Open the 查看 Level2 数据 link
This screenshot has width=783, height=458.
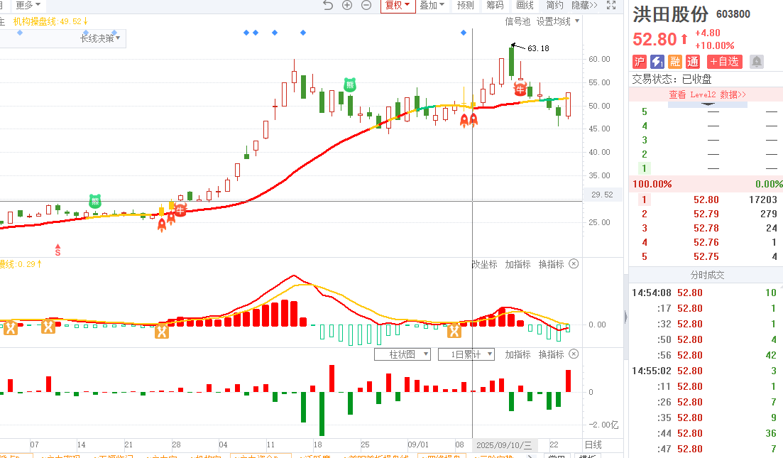click(x=707, y=94)
